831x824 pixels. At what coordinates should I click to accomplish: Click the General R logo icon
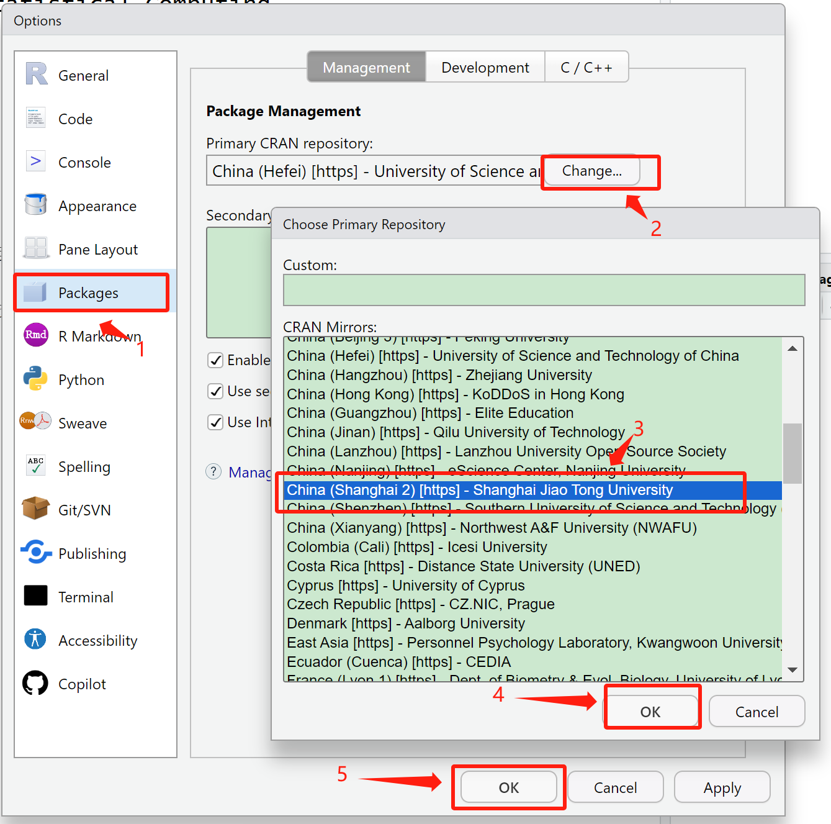tap(36, 74)
